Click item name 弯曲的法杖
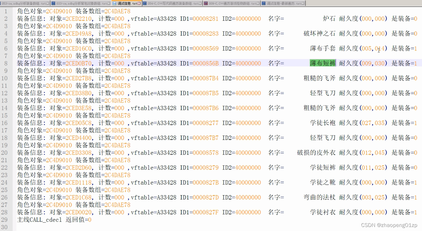422x231 pixels. (x=319, y=197)
